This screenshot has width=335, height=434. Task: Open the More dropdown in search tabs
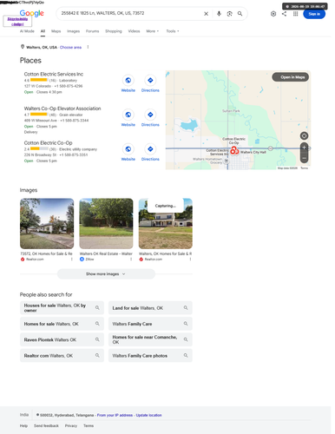[x=153, y=31]
